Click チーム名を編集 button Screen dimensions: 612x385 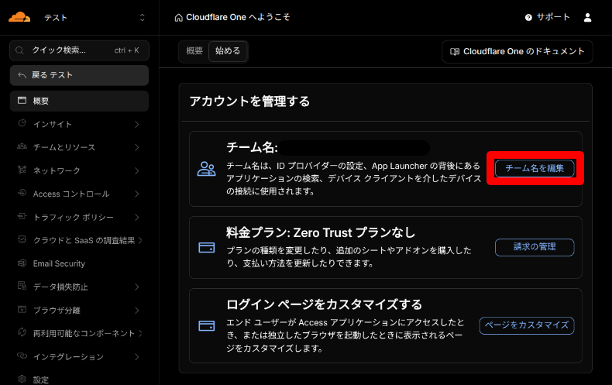535,168
